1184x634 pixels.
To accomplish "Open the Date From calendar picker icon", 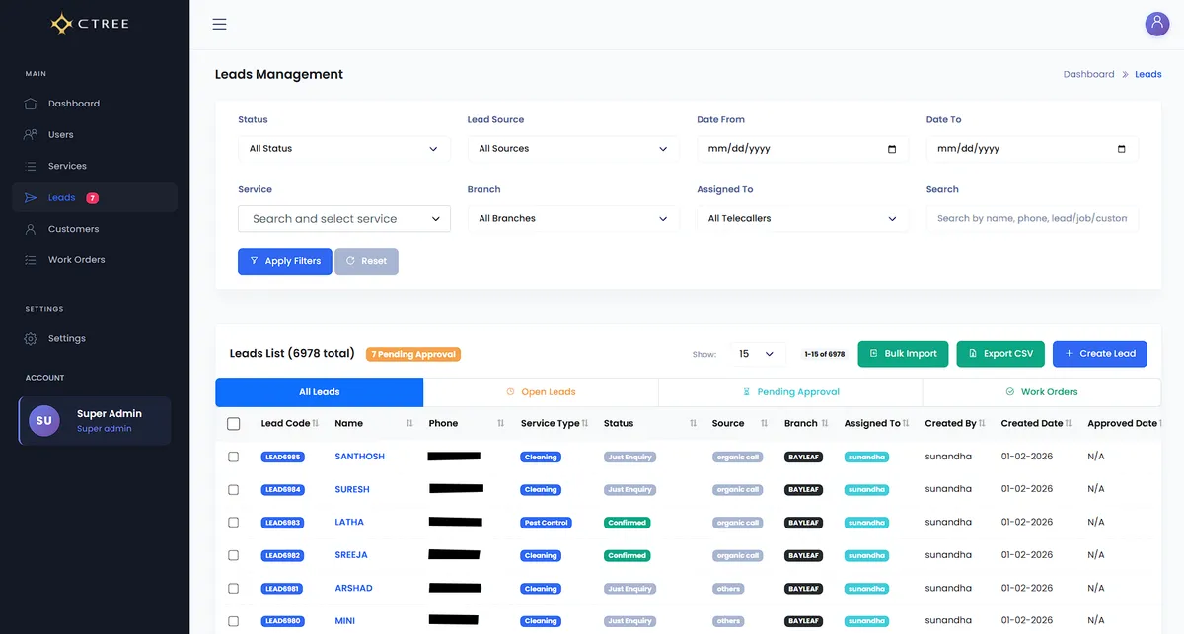I will pyautogui.click(x=892, y=149).
